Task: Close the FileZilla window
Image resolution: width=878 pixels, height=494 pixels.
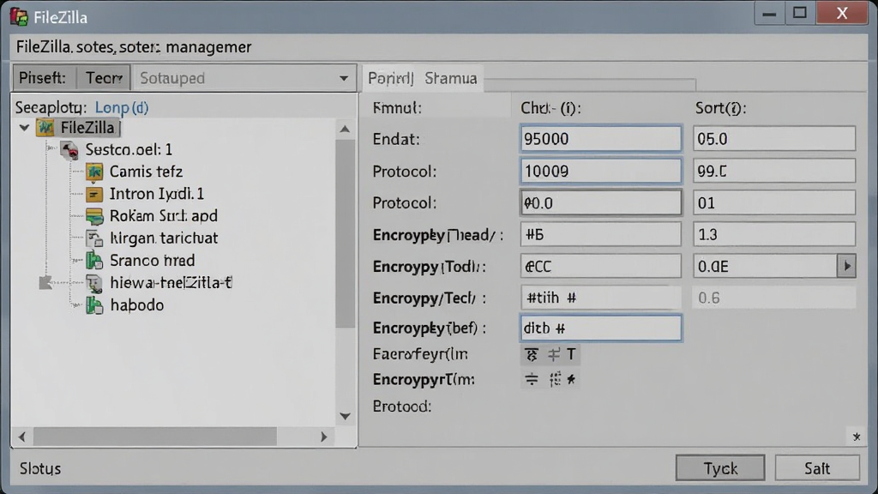Action: pos(842,14)
